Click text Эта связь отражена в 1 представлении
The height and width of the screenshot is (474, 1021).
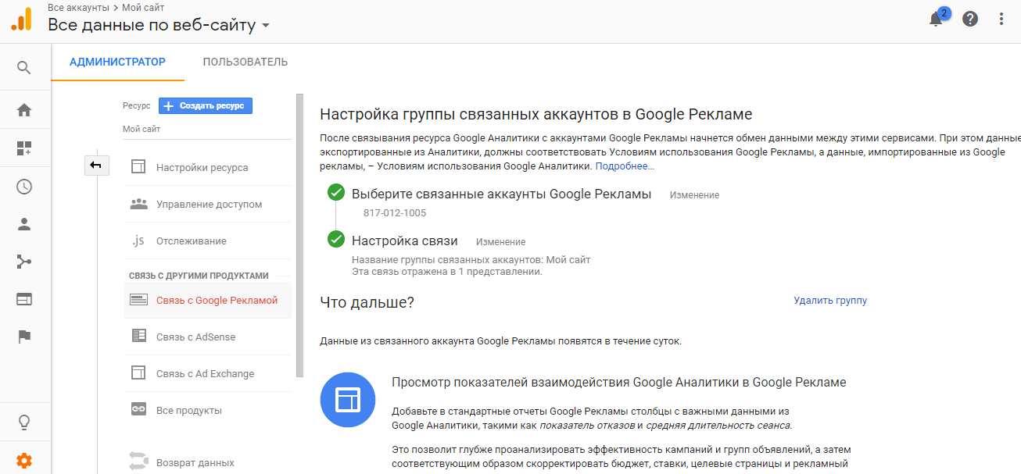447,272
